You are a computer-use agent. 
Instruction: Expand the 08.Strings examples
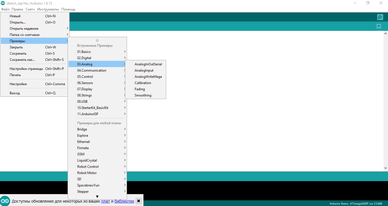pyautogui.click(x=97, y=95)
